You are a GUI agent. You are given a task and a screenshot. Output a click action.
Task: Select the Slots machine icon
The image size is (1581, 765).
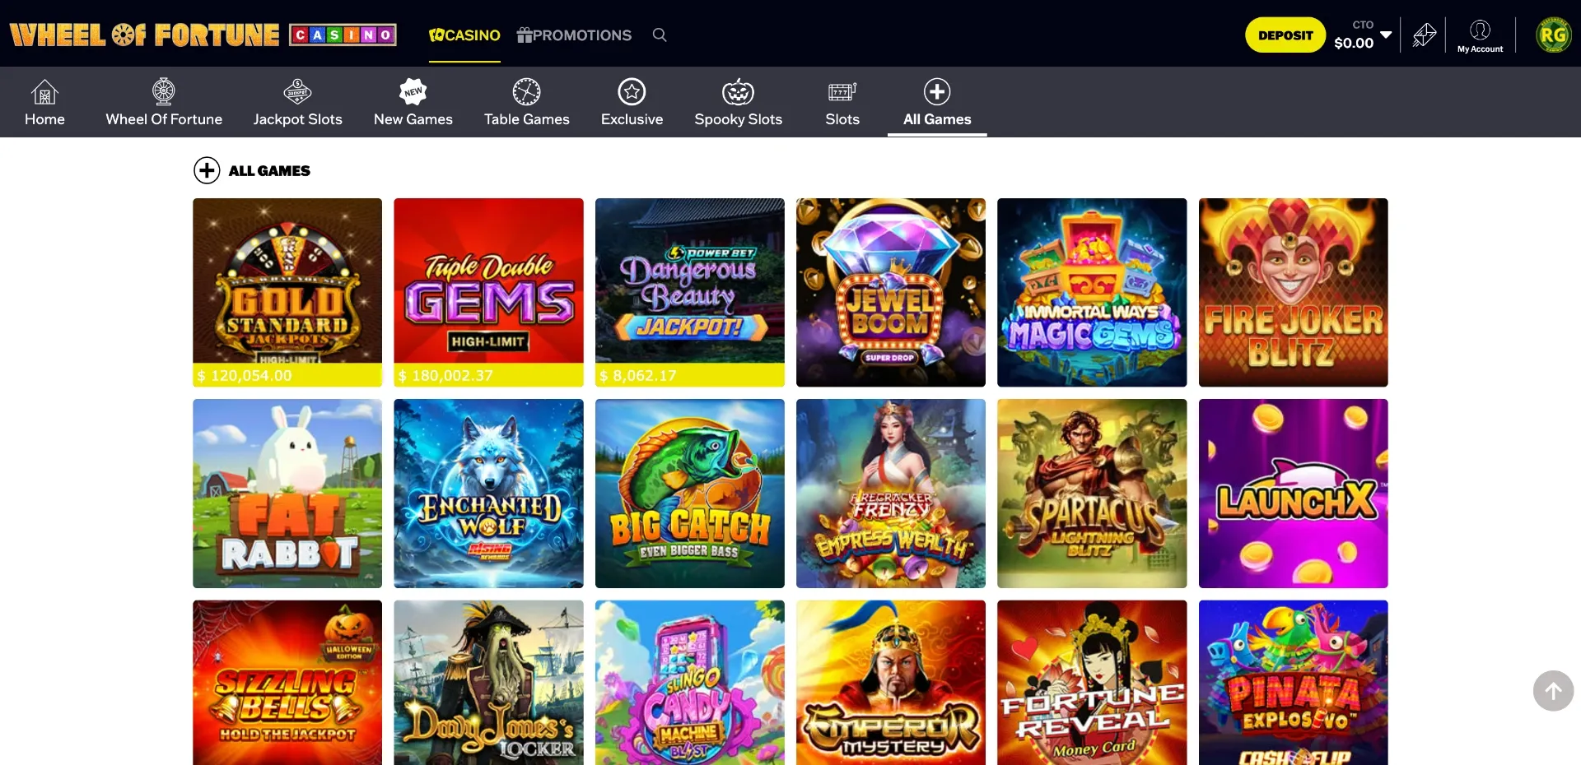842,92
